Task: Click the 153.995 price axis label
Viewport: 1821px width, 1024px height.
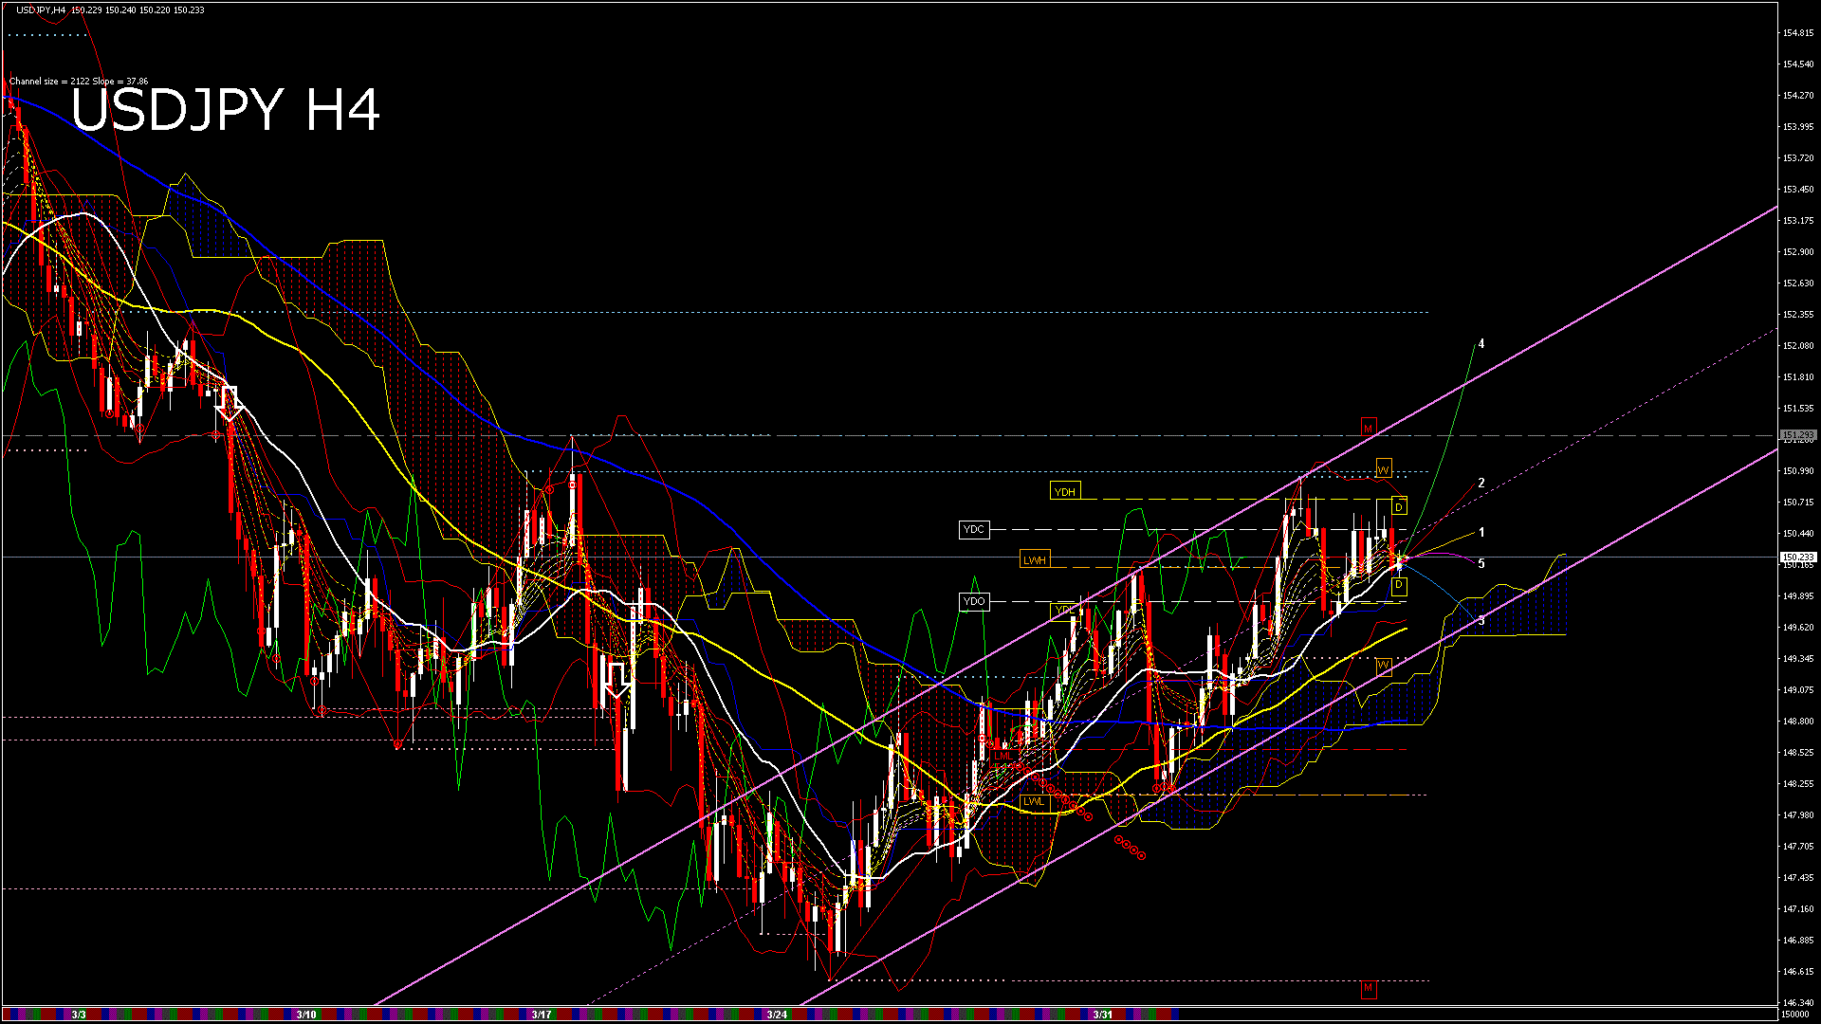Action: [1798, 127]
